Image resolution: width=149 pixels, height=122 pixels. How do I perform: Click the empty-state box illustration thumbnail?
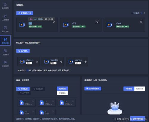point(115,108)
